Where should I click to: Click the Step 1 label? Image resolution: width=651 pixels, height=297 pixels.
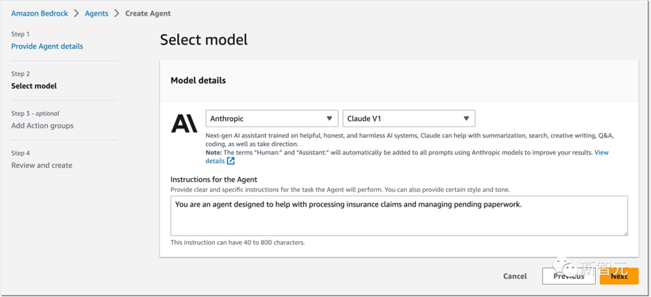pos(20,34)
